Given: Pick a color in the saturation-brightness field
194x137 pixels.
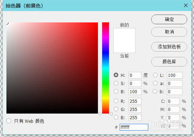Looking at the screenshot, I should [x=52, y=68].
